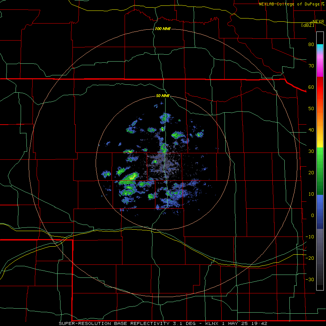Click the 60 value on the dBZ scale

click(x=311, y=87)
